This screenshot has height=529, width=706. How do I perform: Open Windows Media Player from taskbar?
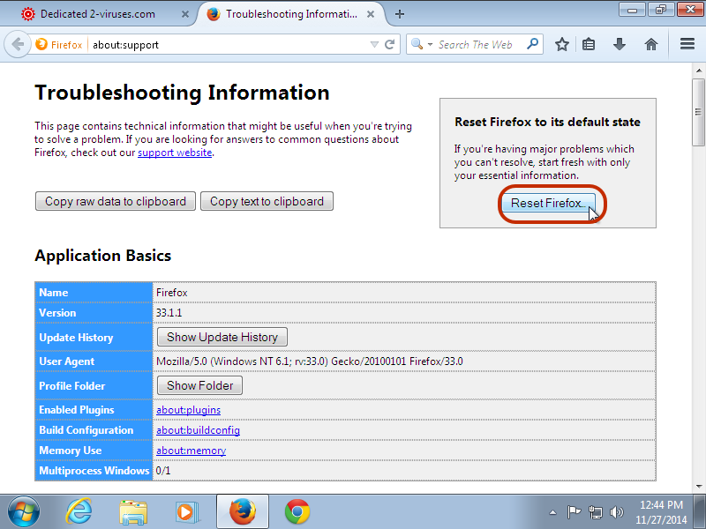tap(187, 512)
